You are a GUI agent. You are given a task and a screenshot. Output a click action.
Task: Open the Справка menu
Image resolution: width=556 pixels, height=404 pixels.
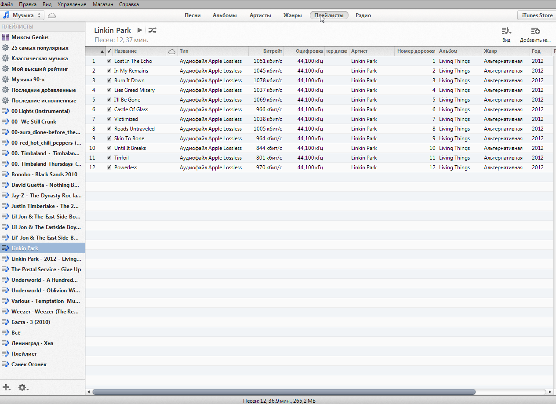pyautogui.click(x=129, y=4)
